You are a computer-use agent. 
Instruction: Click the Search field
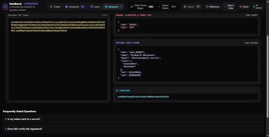(x=192, y=7)
